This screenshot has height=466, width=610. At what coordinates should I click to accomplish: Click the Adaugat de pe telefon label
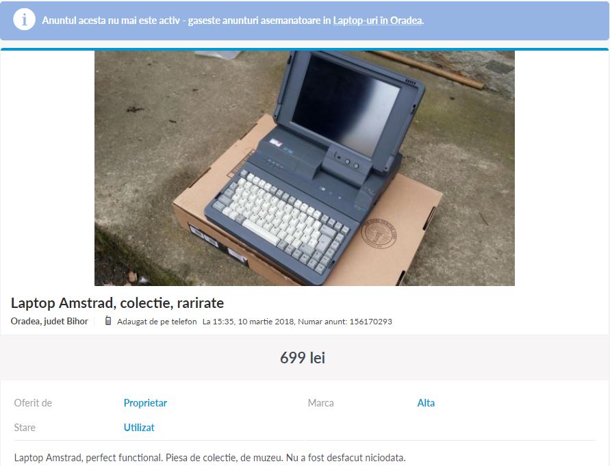pyautogui.click(x=157, y=322)
